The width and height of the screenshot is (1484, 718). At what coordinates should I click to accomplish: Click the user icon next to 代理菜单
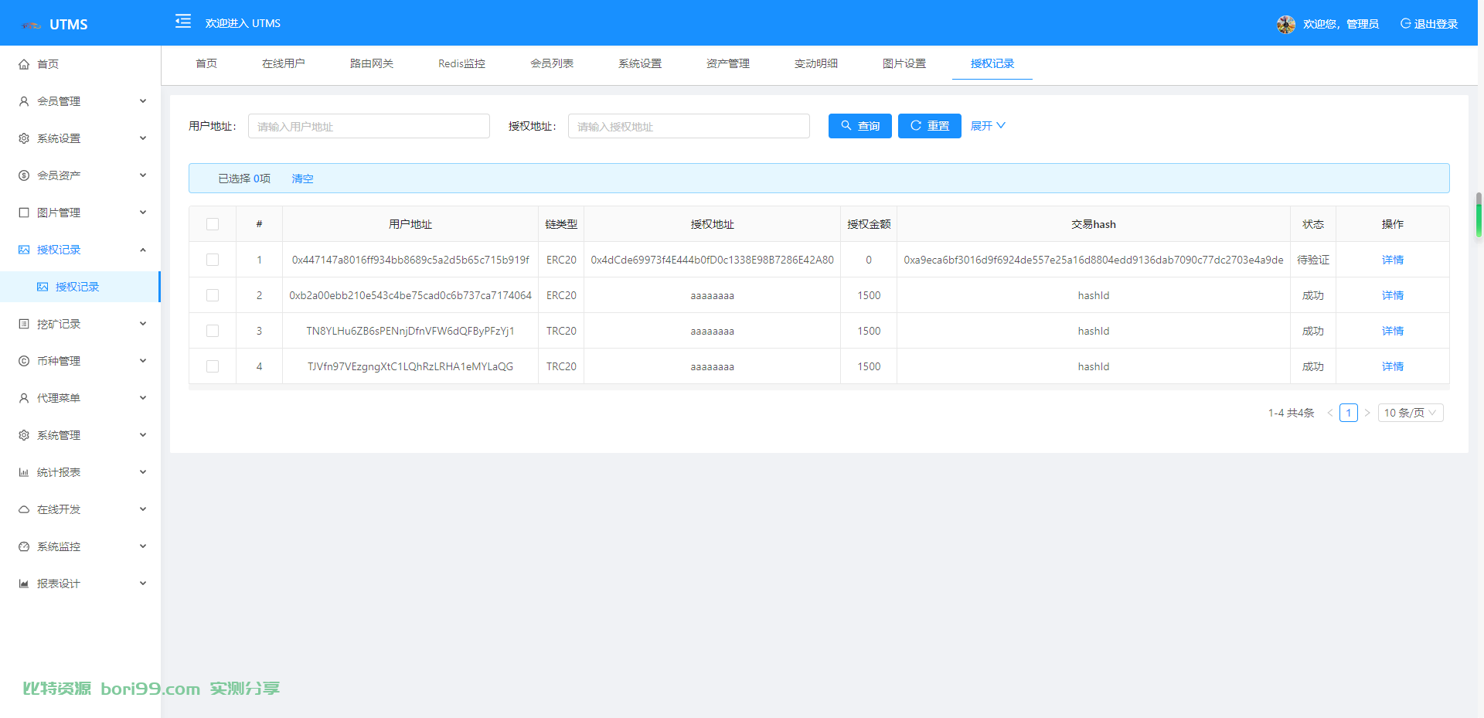click(24, 398)
